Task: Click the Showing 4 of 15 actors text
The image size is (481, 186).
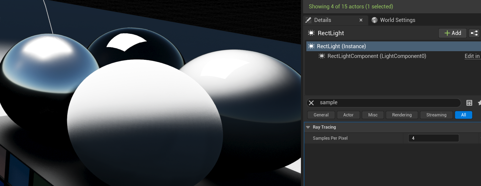Action: [x=351, y=6]
